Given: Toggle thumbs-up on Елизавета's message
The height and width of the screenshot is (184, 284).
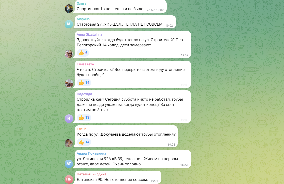Looking at the screenshot, I should [x=84, y=83].
